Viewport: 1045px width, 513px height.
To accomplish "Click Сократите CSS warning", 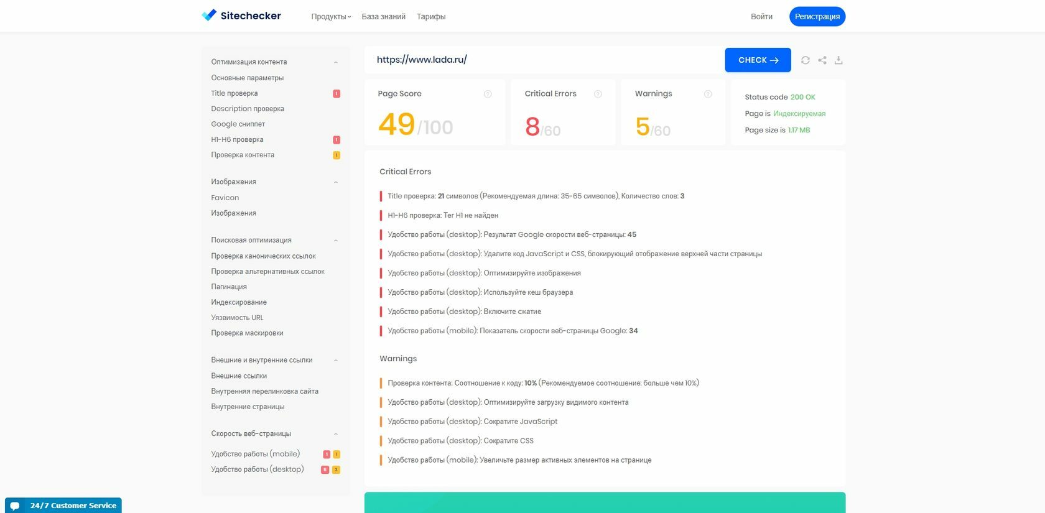I will click(460, 441).
